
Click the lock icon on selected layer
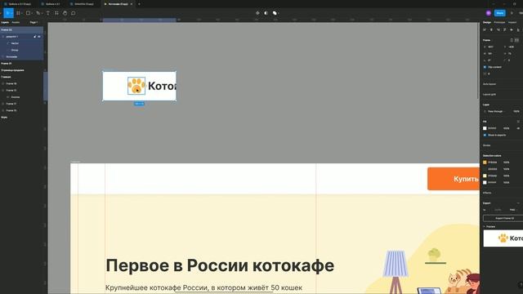(x=34, y=37)
